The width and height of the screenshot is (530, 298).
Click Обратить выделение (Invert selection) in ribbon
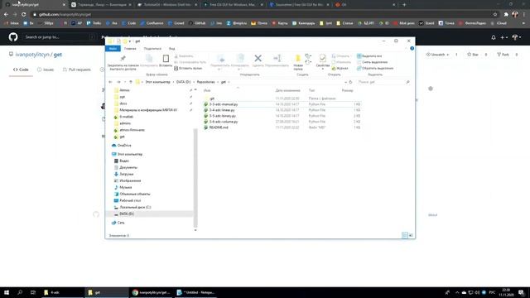click(375, 68)
